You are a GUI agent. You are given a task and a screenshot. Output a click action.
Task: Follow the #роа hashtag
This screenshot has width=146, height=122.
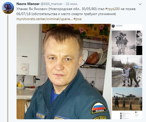pyautogui.click(x=77, y=19)
